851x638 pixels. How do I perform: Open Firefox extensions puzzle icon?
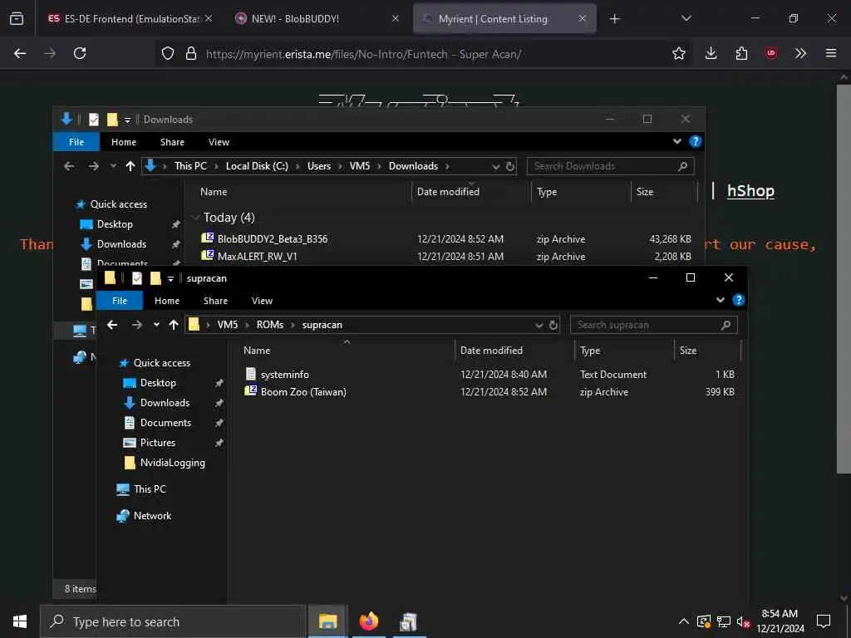pyautogui.click(x=741, y=53)
